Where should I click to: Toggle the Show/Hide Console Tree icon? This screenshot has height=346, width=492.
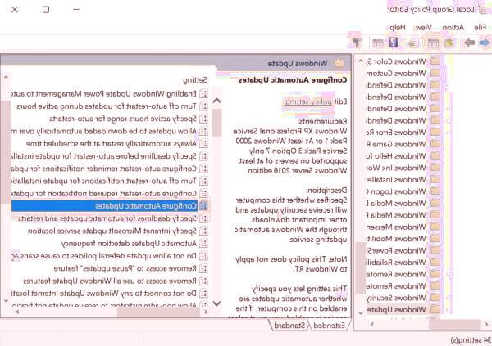pos(432,43)
